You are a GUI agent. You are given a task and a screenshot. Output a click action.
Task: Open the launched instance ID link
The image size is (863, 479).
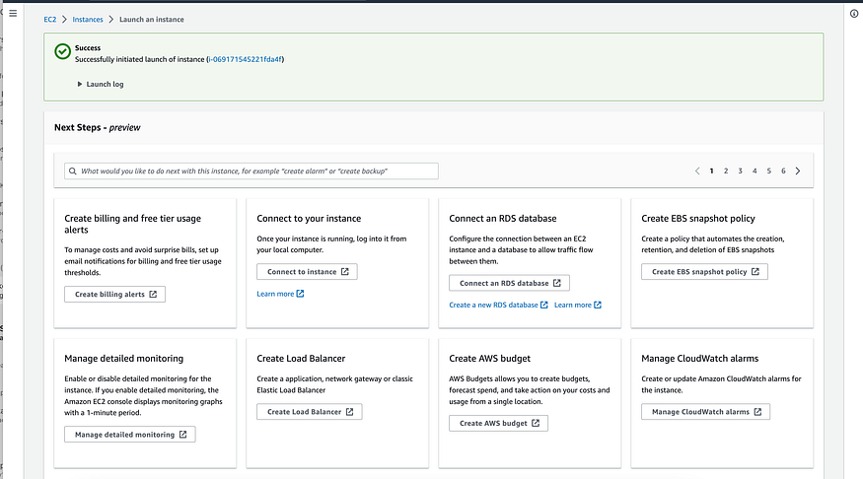click(246, 60)
